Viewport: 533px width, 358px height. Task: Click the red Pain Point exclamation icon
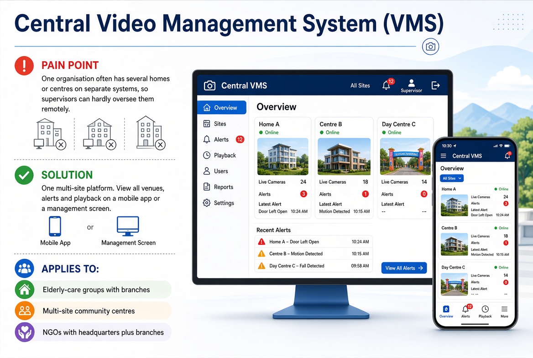[x=24, y=65]
